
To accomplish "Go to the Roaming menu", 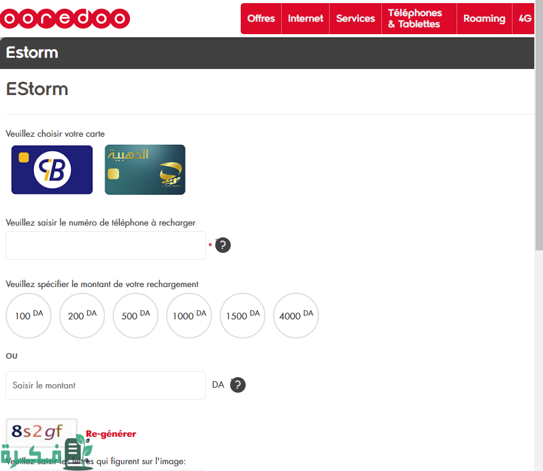I will click(x=484, y=19).
